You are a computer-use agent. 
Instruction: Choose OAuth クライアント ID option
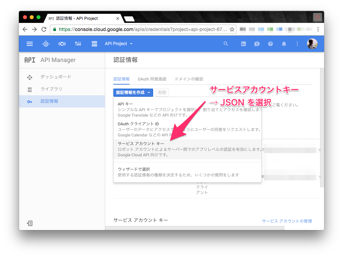coord(188,129)
